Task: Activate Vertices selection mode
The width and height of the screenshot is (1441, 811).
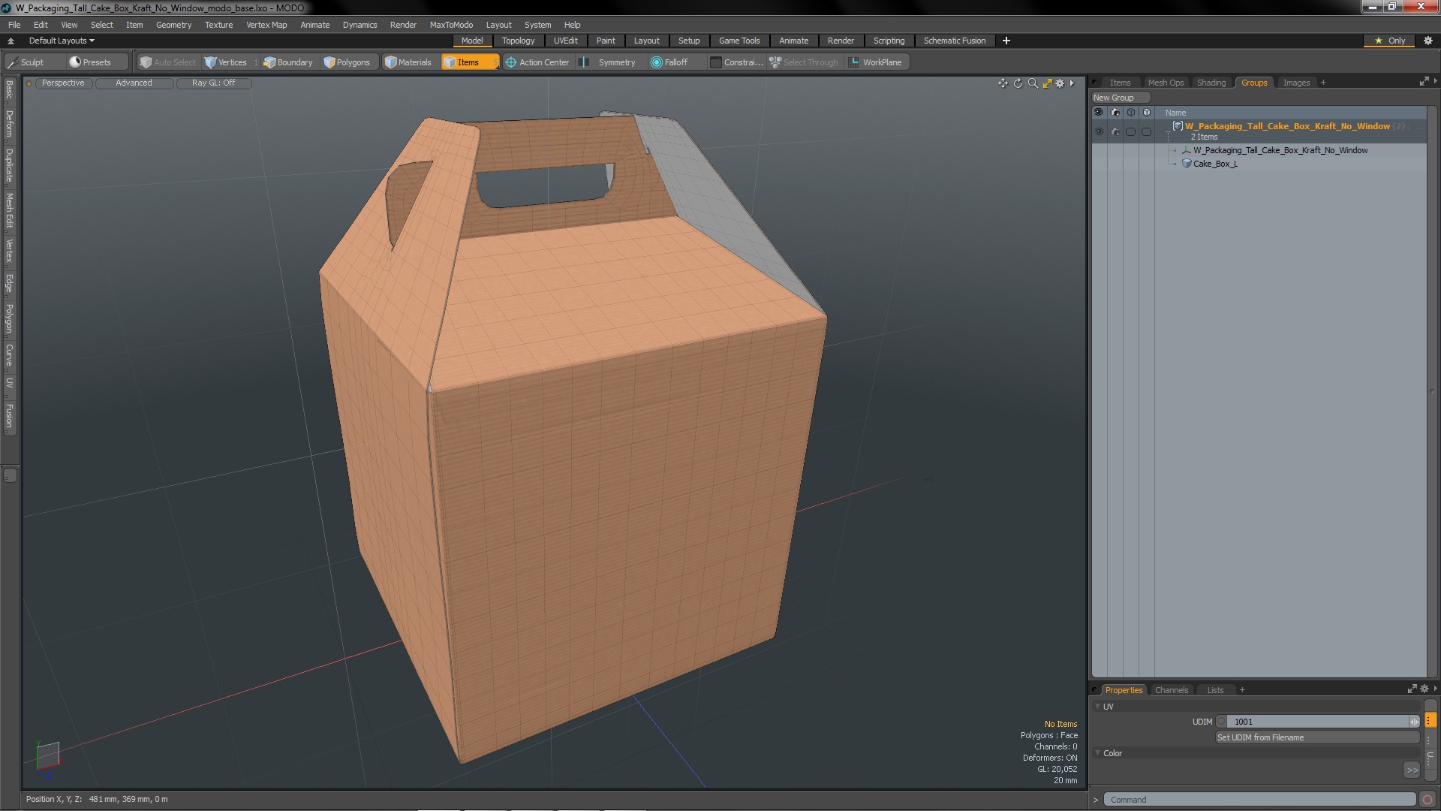Action: click(x=226, y=62)
